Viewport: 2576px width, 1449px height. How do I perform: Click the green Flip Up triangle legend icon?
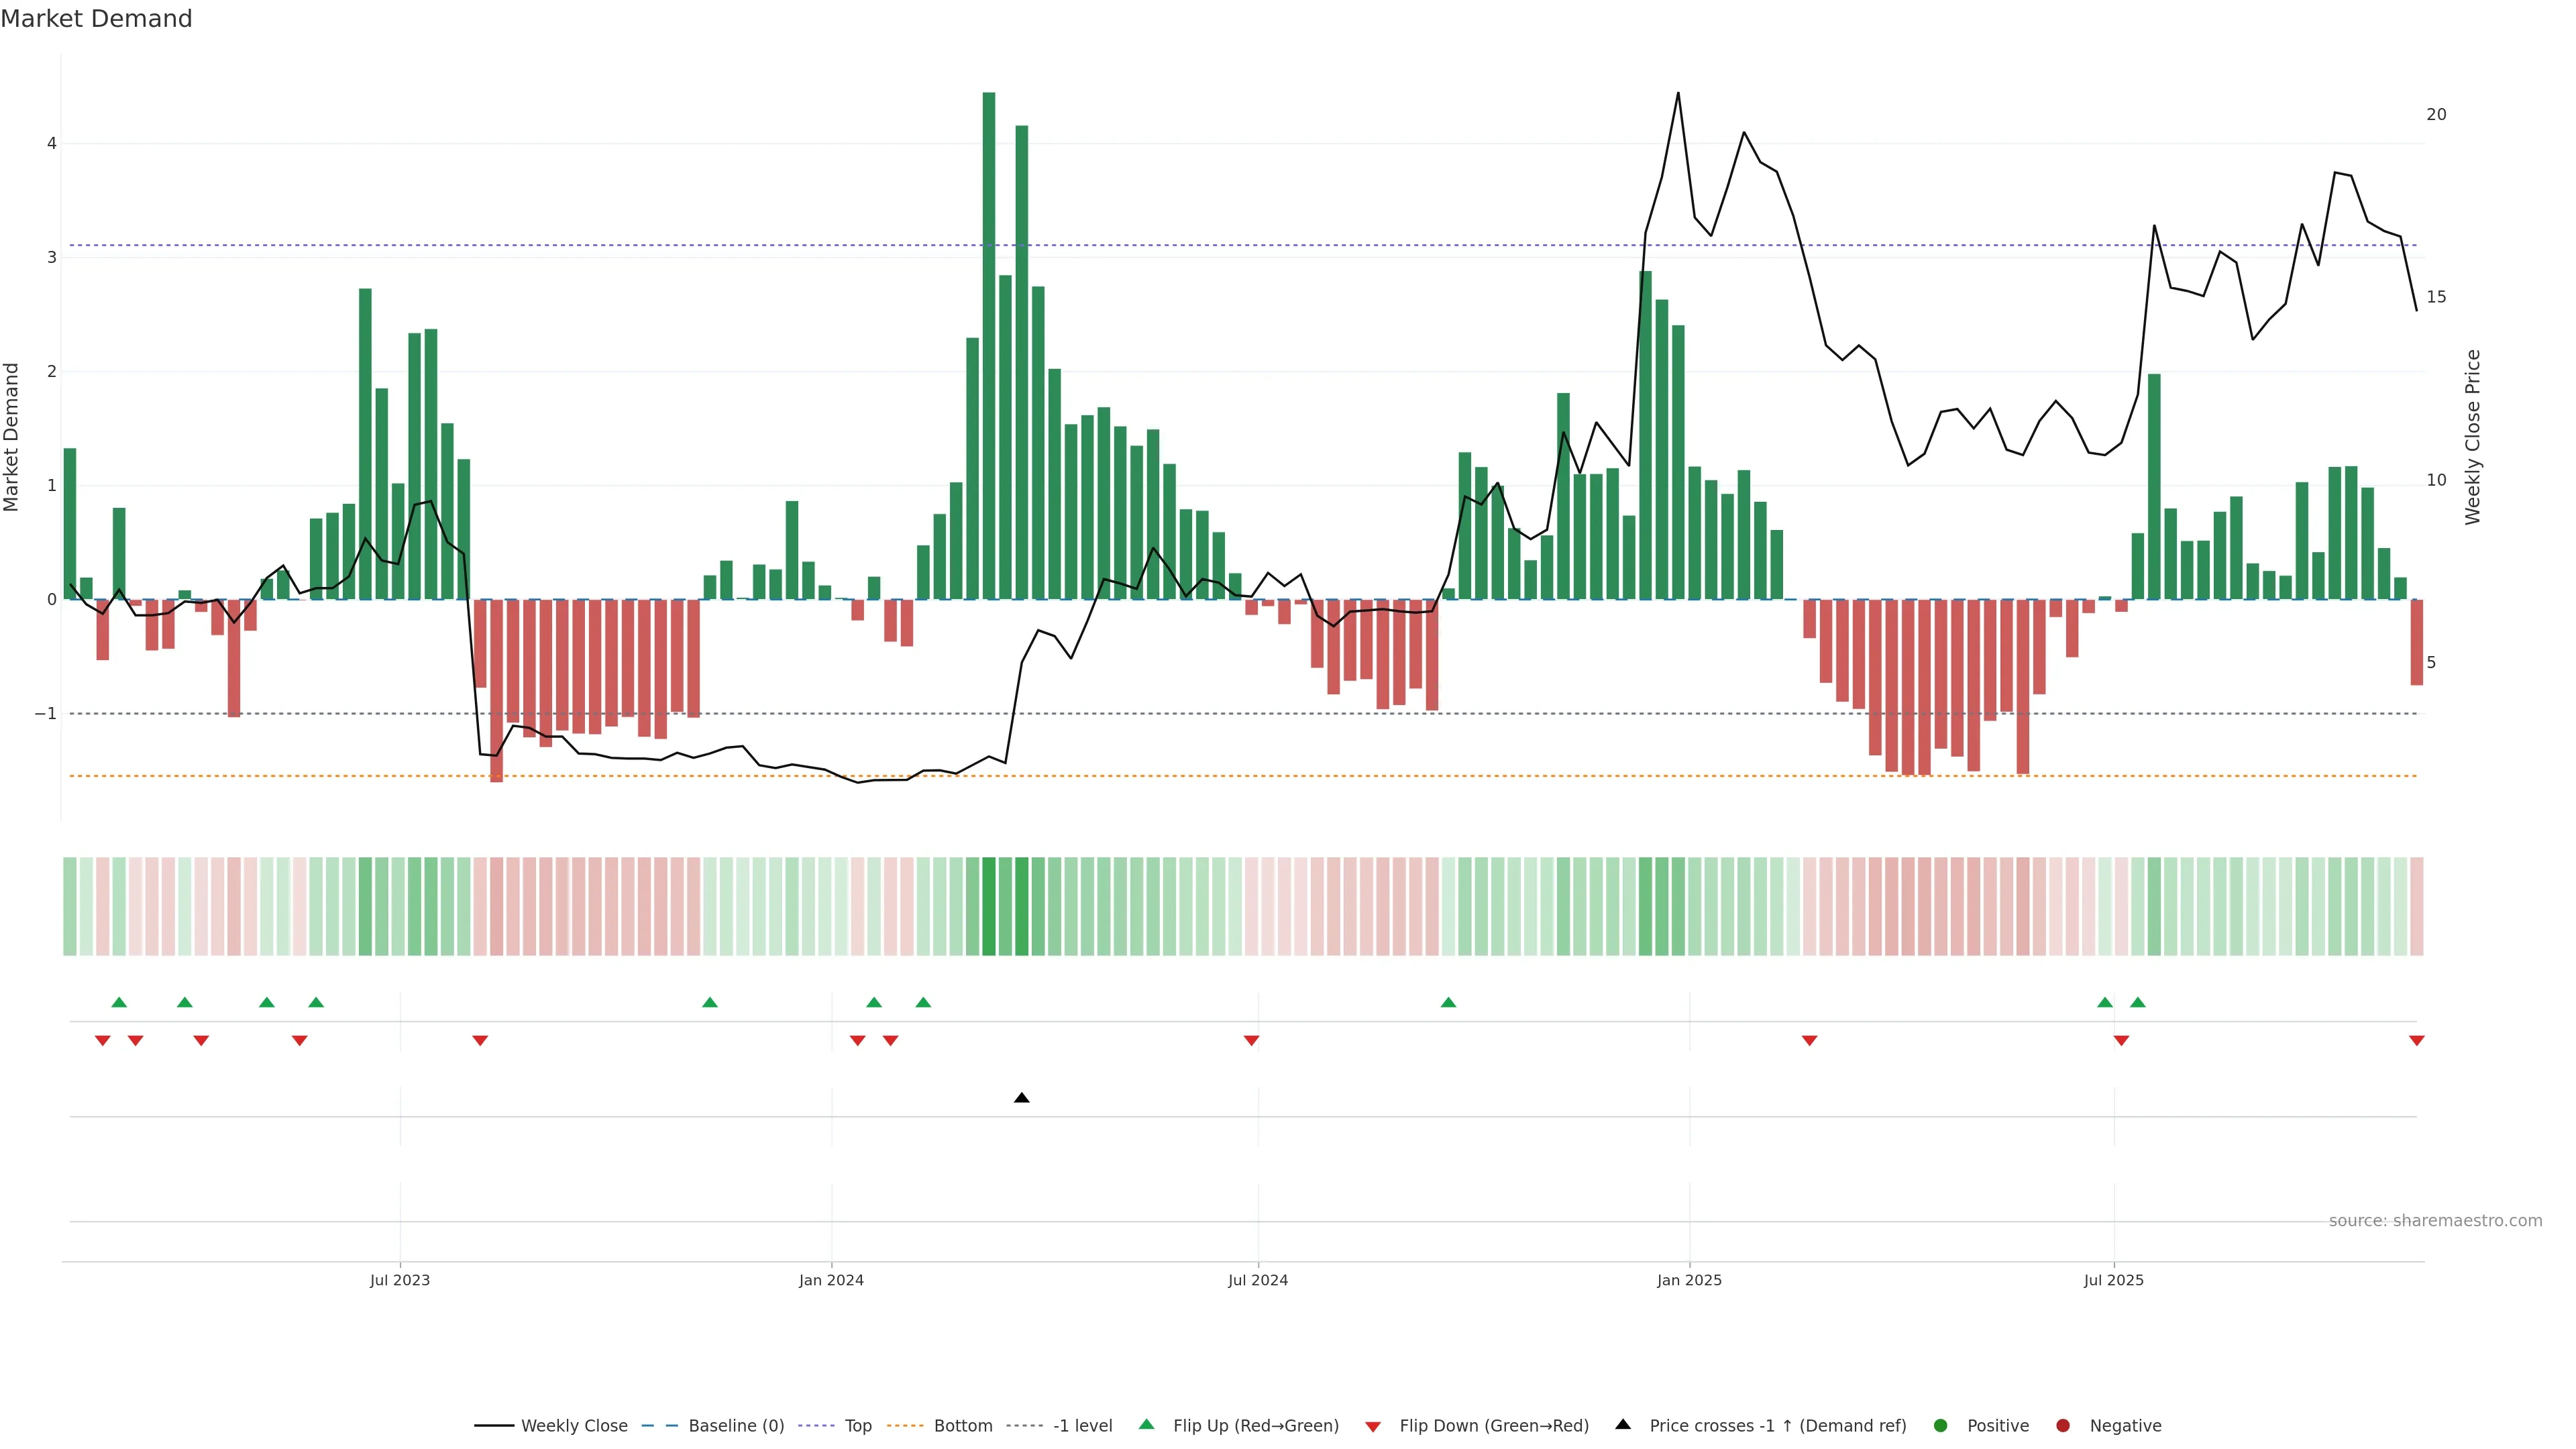1146,1424
